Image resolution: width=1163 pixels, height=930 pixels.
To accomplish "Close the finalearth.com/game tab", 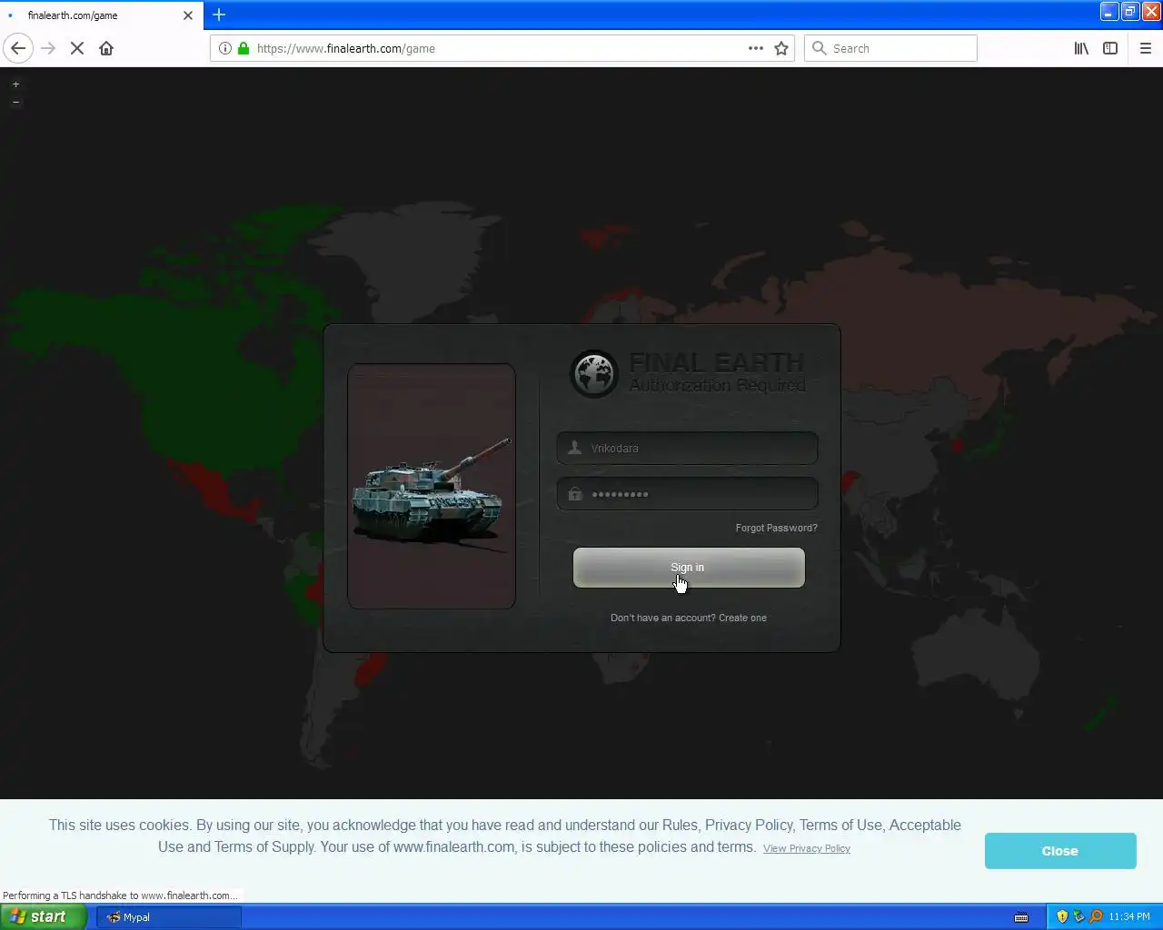I will tap(188, 15).
